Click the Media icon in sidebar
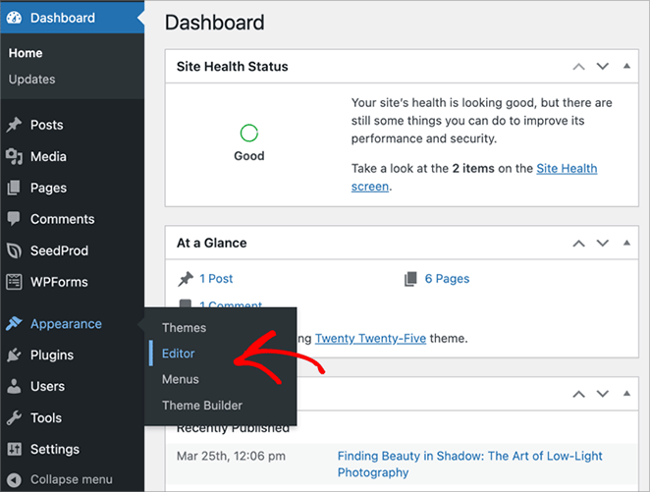Image resolution: width=650 pixels, height=492 pixels. (14, 156)
